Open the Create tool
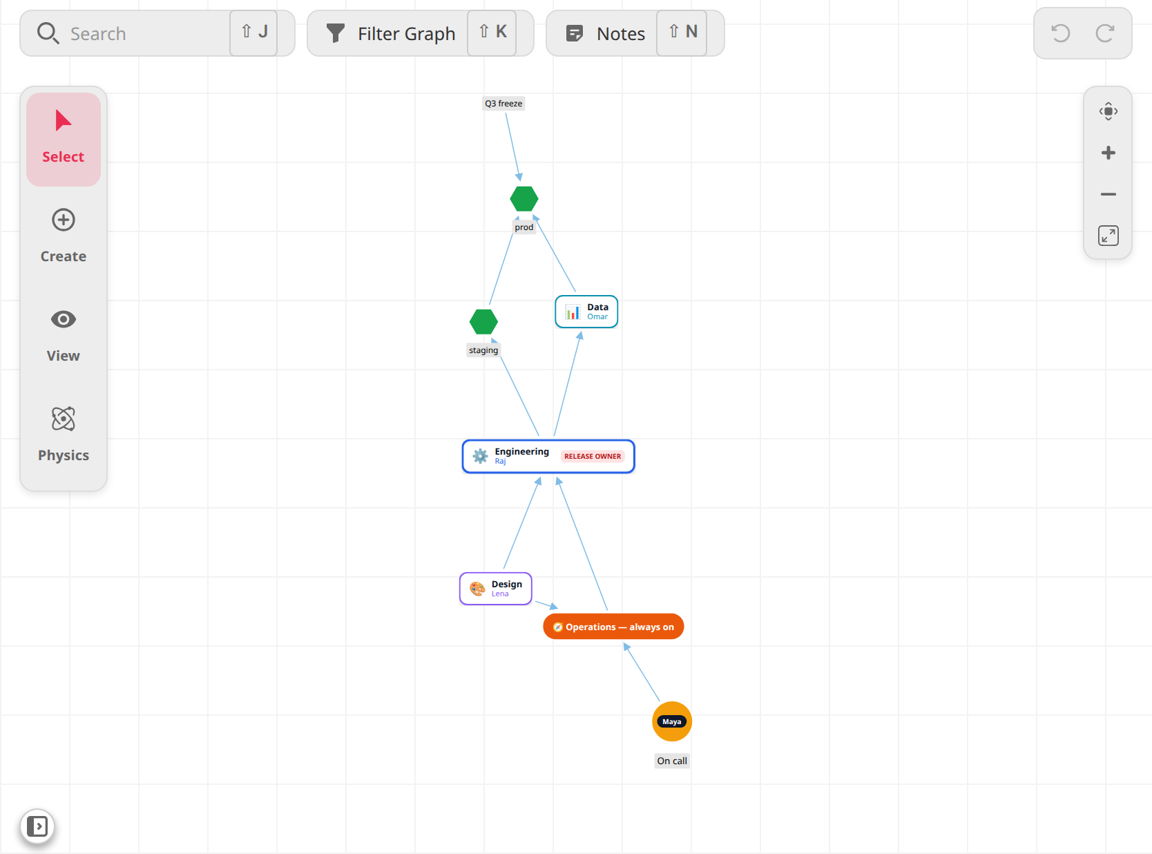This screenshot has height=854, width=1152. point(64,236)
